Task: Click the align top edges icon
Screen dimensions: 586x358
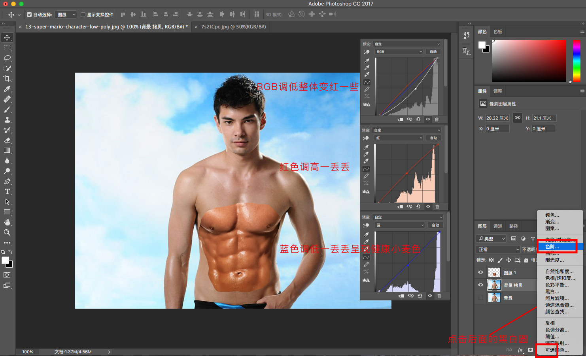Action: point(123,14)
